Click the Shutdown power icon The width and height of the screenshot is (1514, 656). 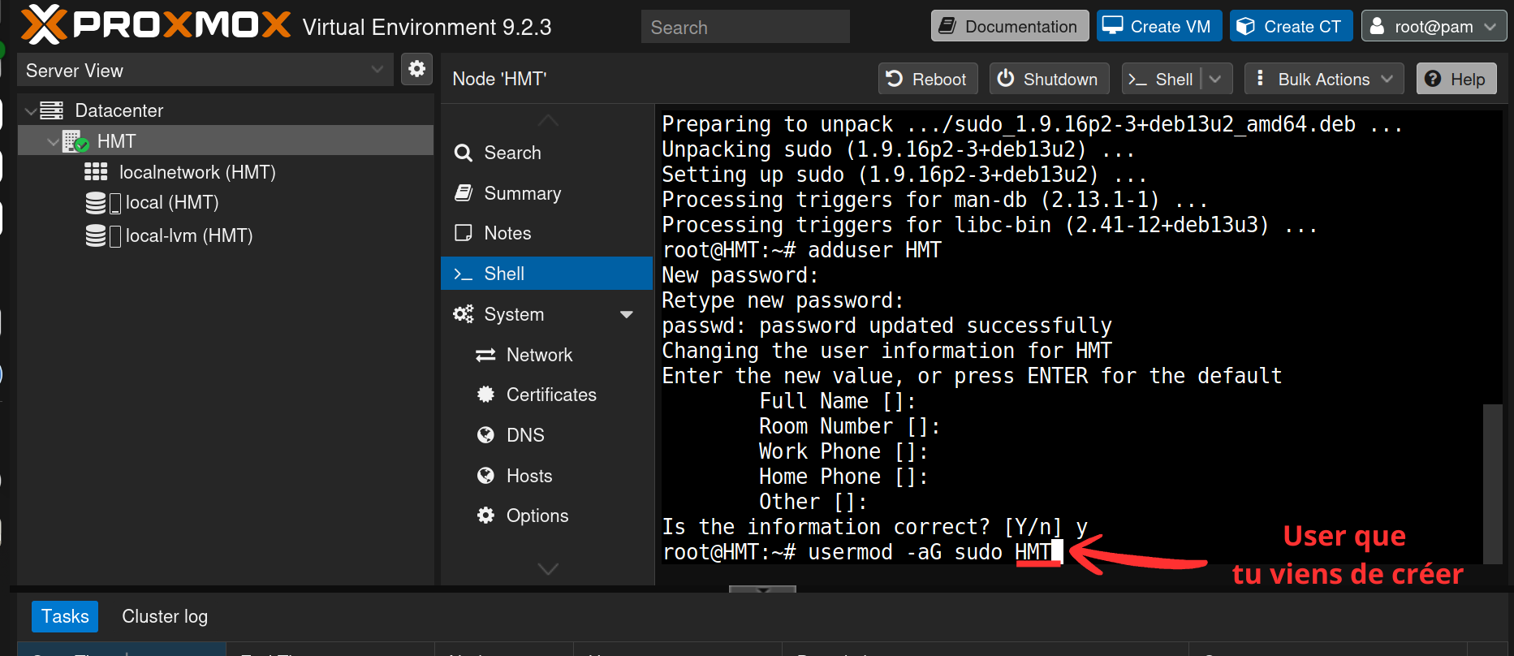[x=1006, y=79]
